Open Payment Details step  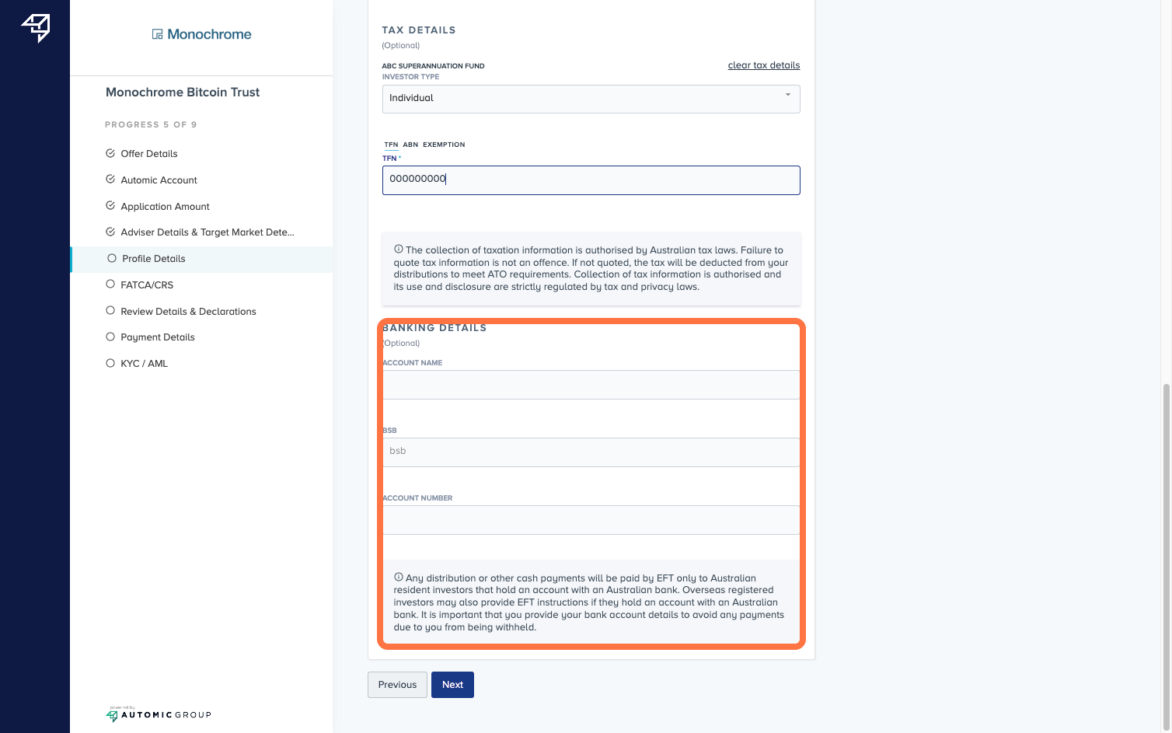point(158,337)
